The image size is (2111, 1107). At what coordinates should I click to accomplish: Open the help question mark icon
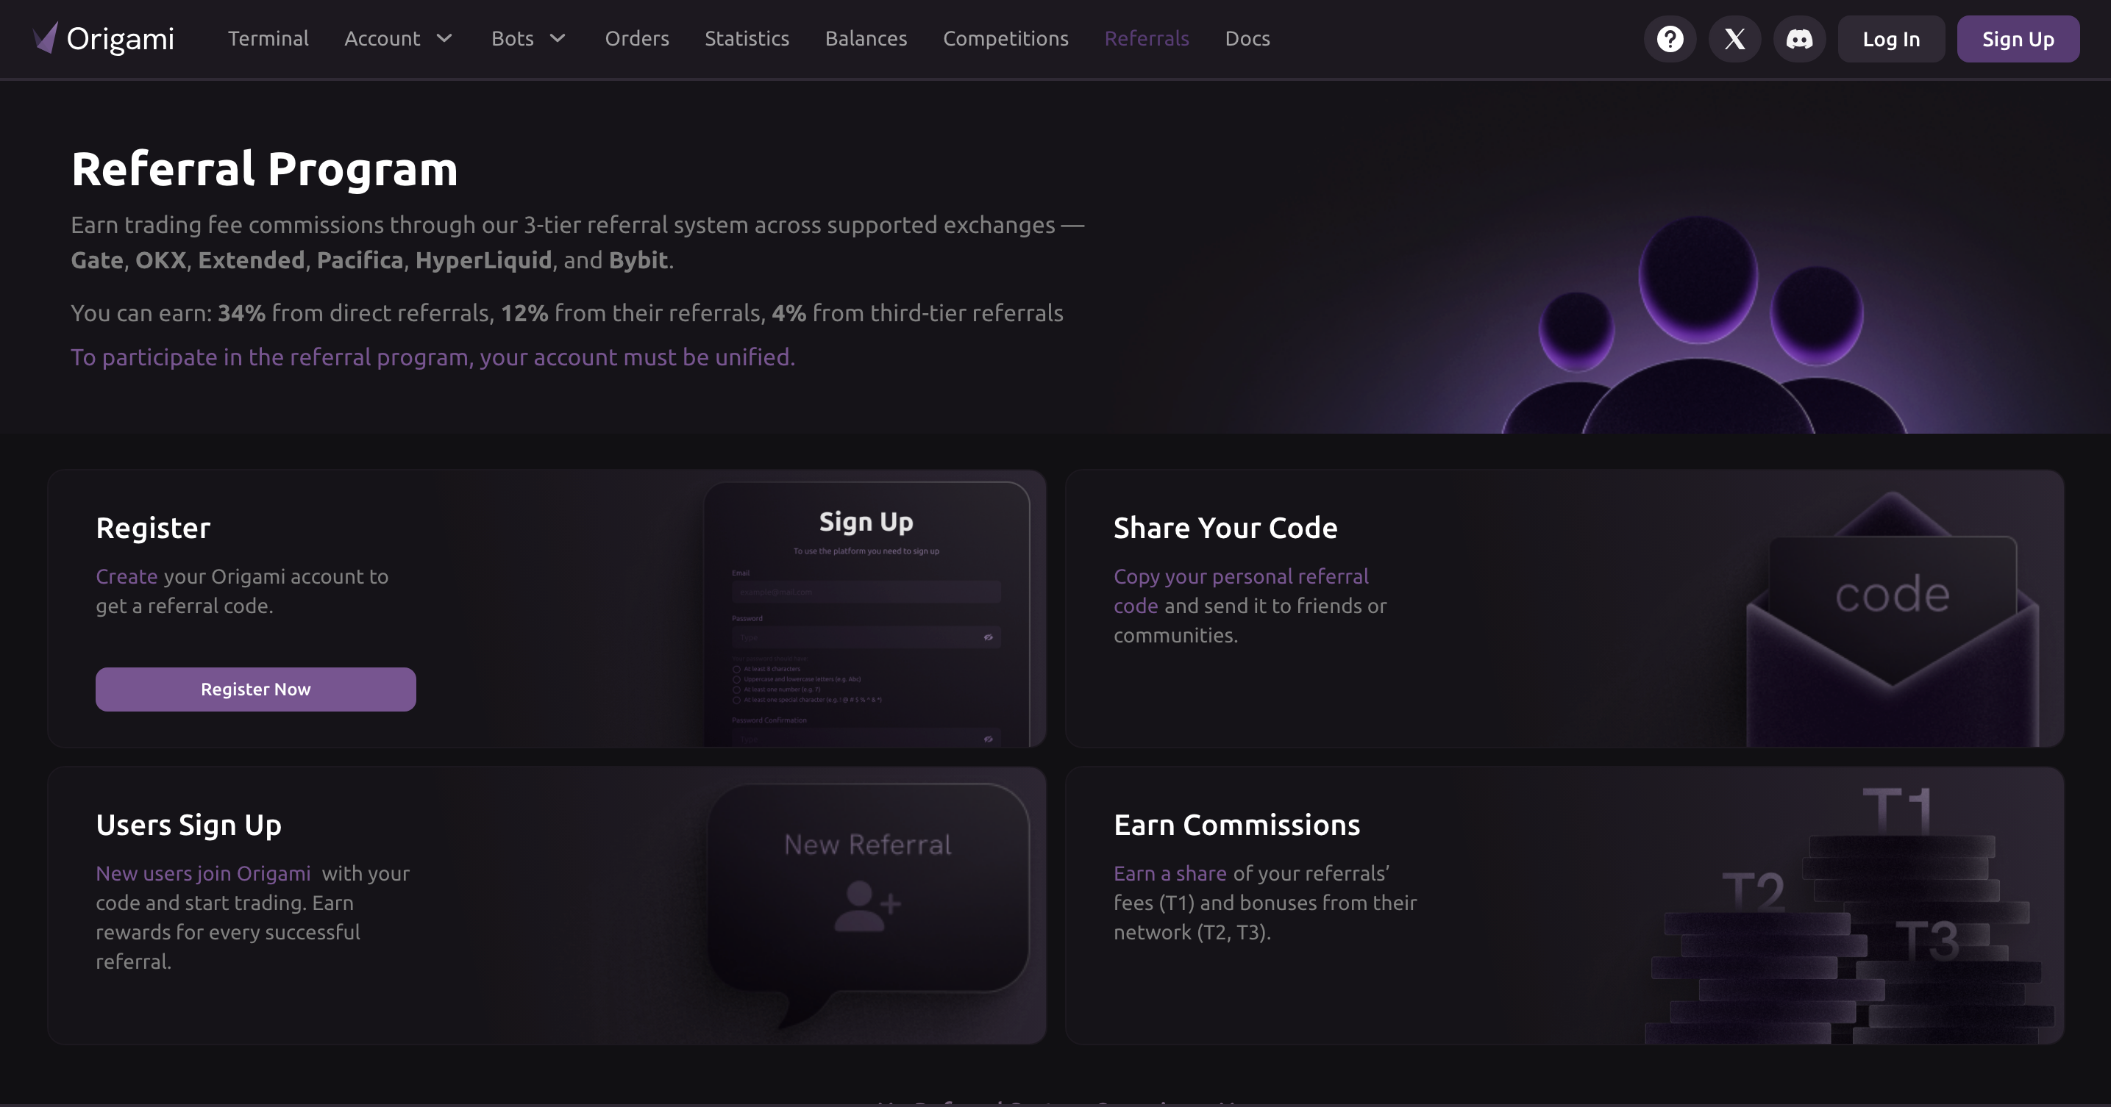(1669, 38)
